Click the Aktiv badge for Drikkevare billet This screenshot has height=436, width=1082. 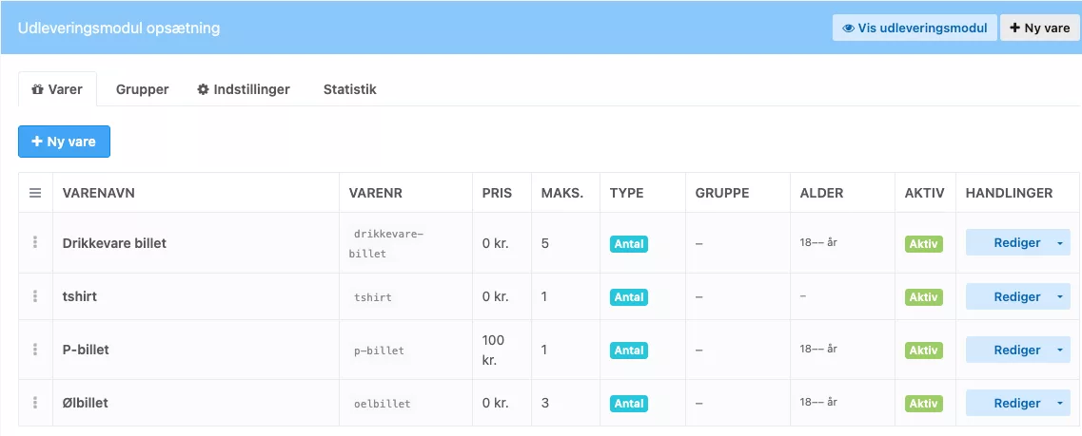[924, 244]
